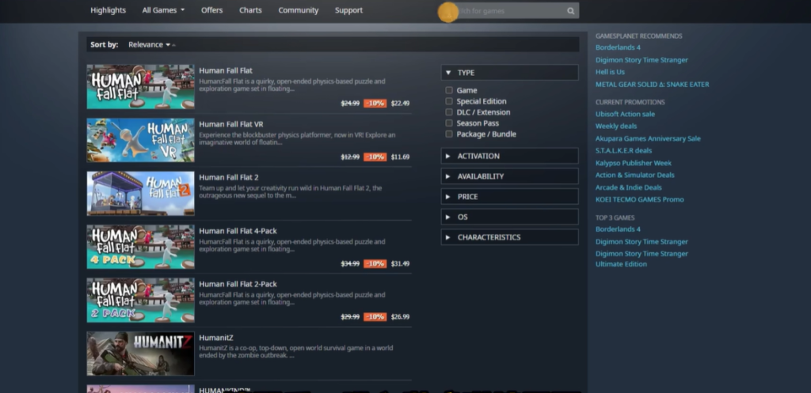Go to the Charts page
811x393 pixels.
[x=250, y=10]
